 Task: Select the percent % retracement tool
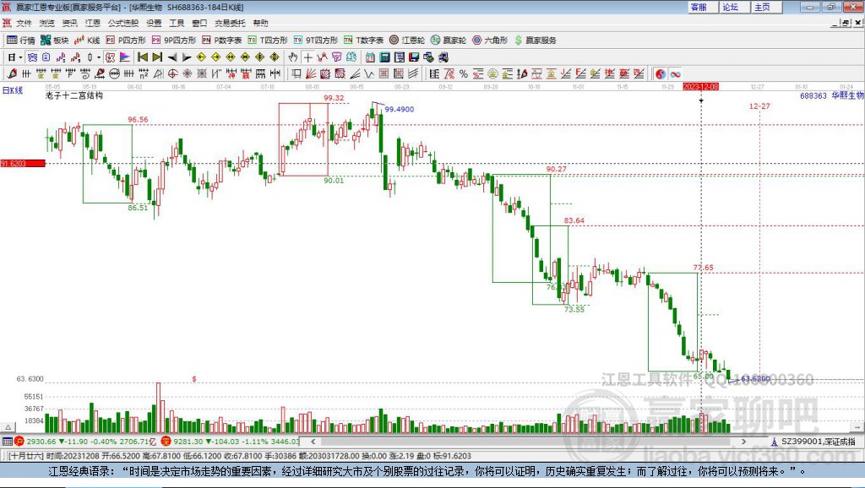464,74
